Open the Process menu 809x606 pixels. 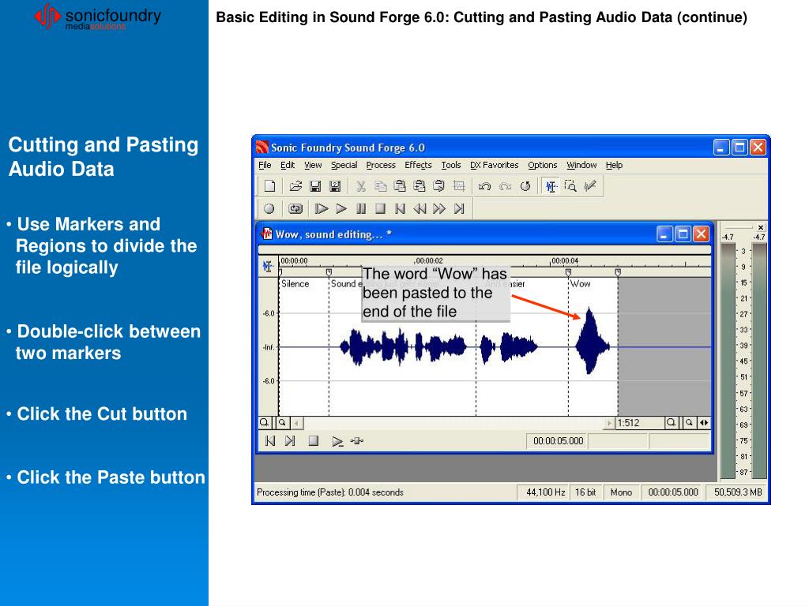[x=381, y=165]
